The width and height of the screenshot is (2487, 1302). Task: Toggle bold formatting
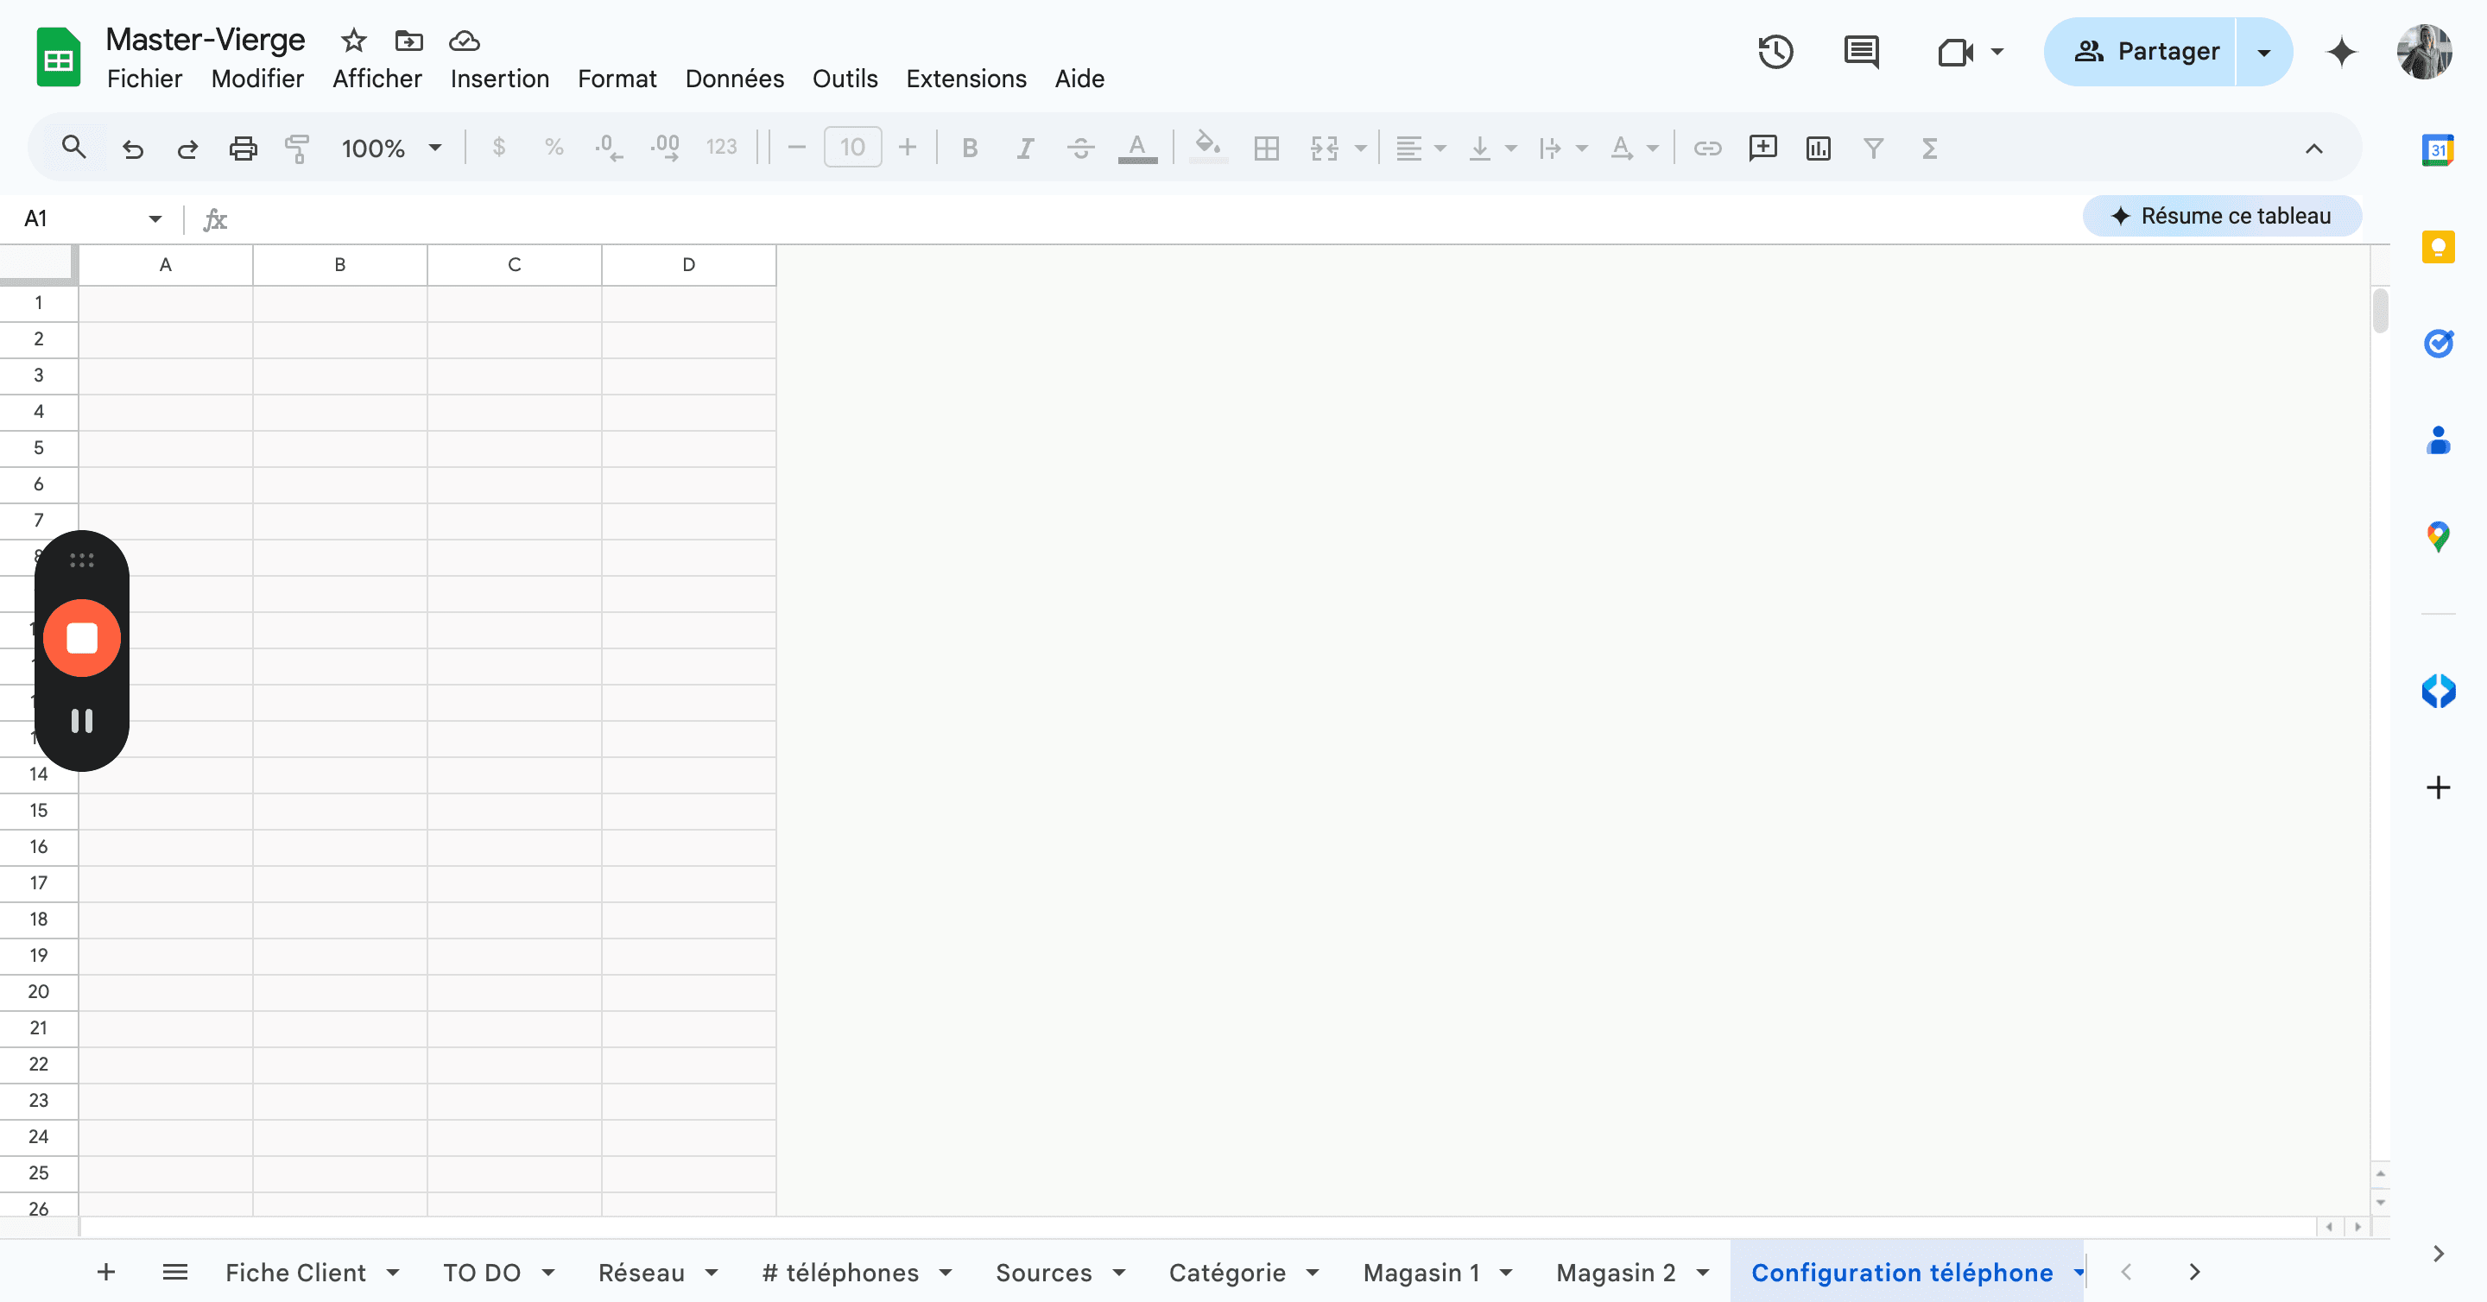tap(971, 148)
